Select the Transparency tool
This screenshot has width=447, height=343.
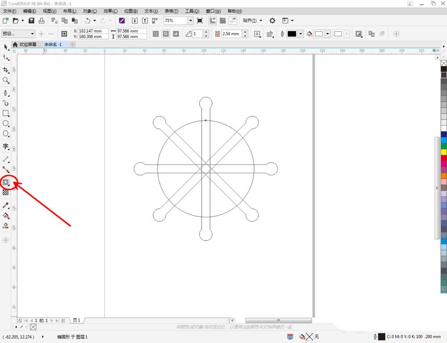click(x=6, y=192)
